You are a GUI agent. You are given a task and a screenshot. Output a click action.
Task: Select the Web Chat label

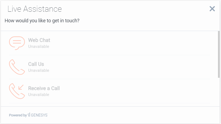point(39,40)
